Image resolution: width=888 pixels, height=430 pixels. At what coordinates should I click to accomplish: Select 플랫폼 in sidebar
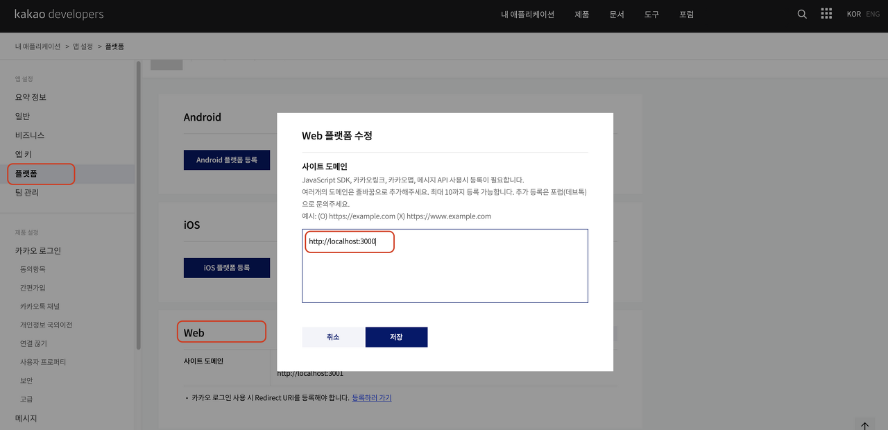[26, 173]
